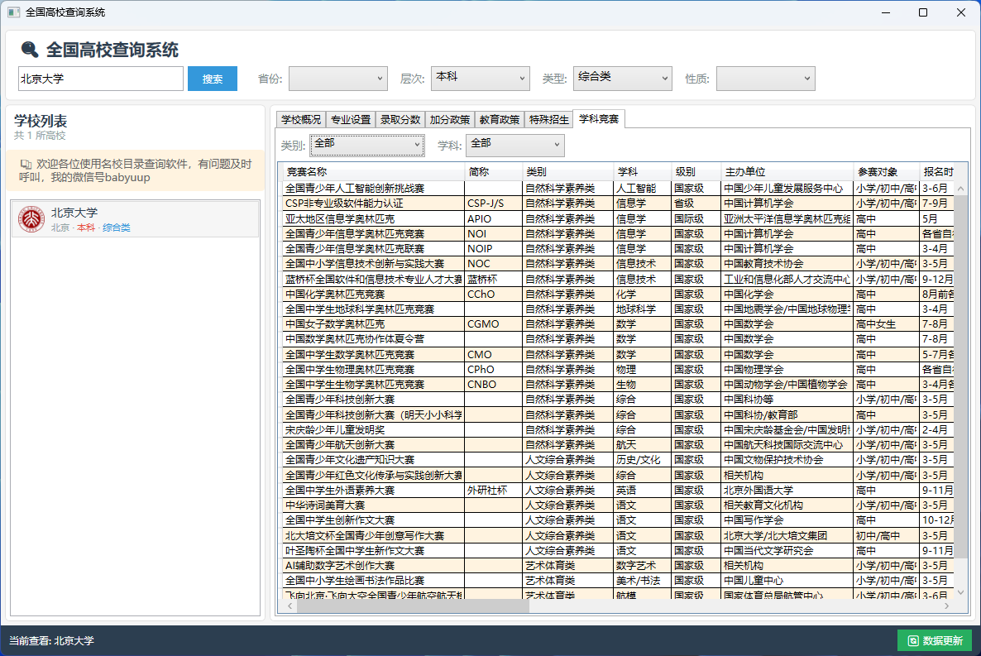The width and height of the screenshot is (981, 656).
Task: Open the 性质 dropdown
Action: point(766,79)
